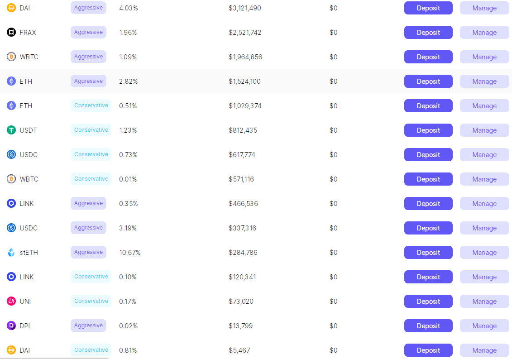Manage the stETH Aggressive vault
Image resolution: width=512 pixels, height=359 pixels.
(x=484, y=252)
